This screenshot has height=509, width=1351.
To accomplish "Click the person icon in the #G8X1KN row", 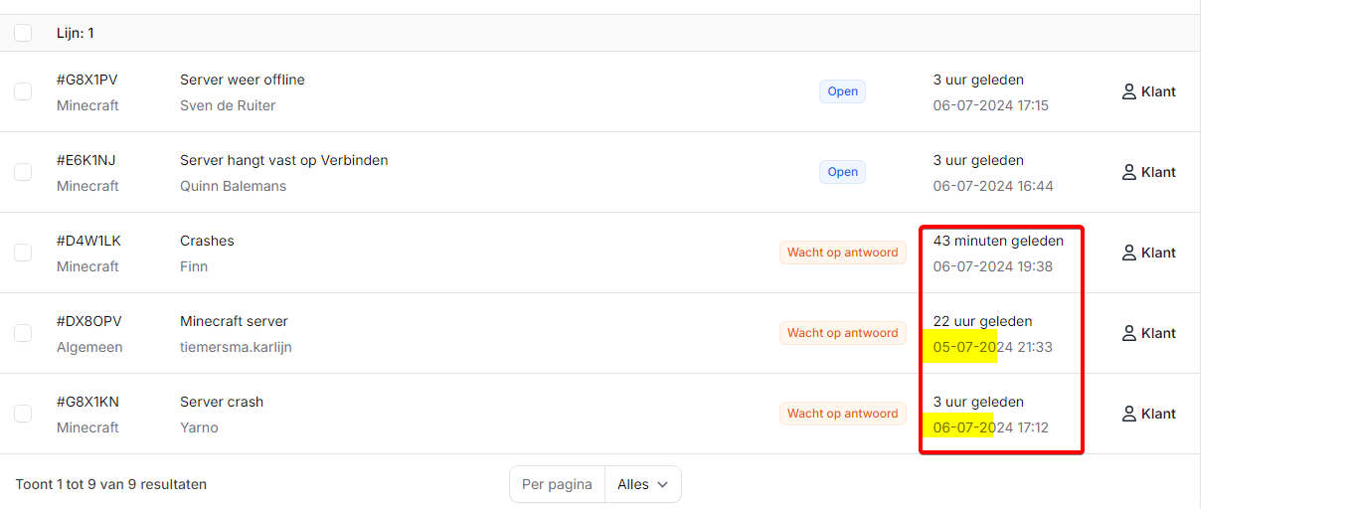I will click(1128, 414).
